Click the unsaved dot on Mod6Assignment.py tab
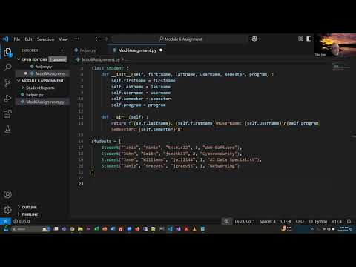The image size is (356, 267). 161,50
